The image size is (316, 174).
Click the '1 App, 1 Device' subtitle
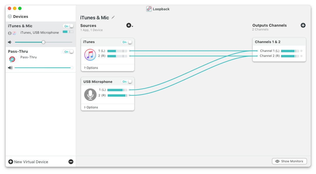[x=92, y=30]
